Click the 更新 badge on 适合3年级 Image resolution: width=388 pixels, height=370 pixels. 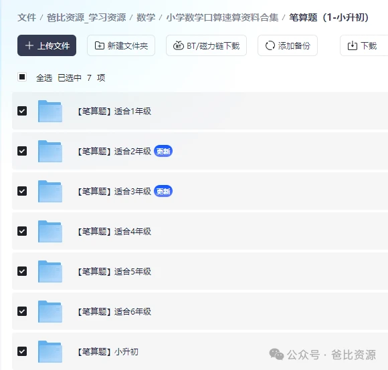tap(163, 191)
